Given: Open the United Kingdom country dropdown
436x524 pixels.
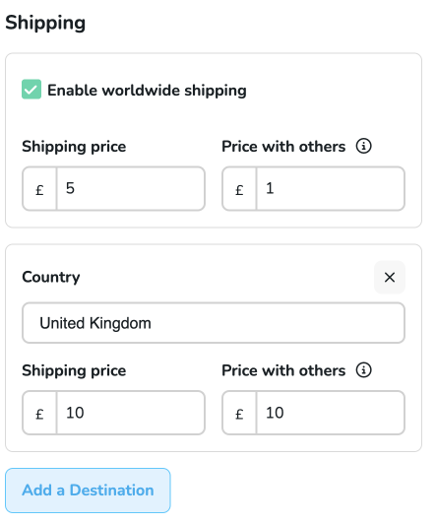Looking at the screenshot, I should (x=214, y=323).
